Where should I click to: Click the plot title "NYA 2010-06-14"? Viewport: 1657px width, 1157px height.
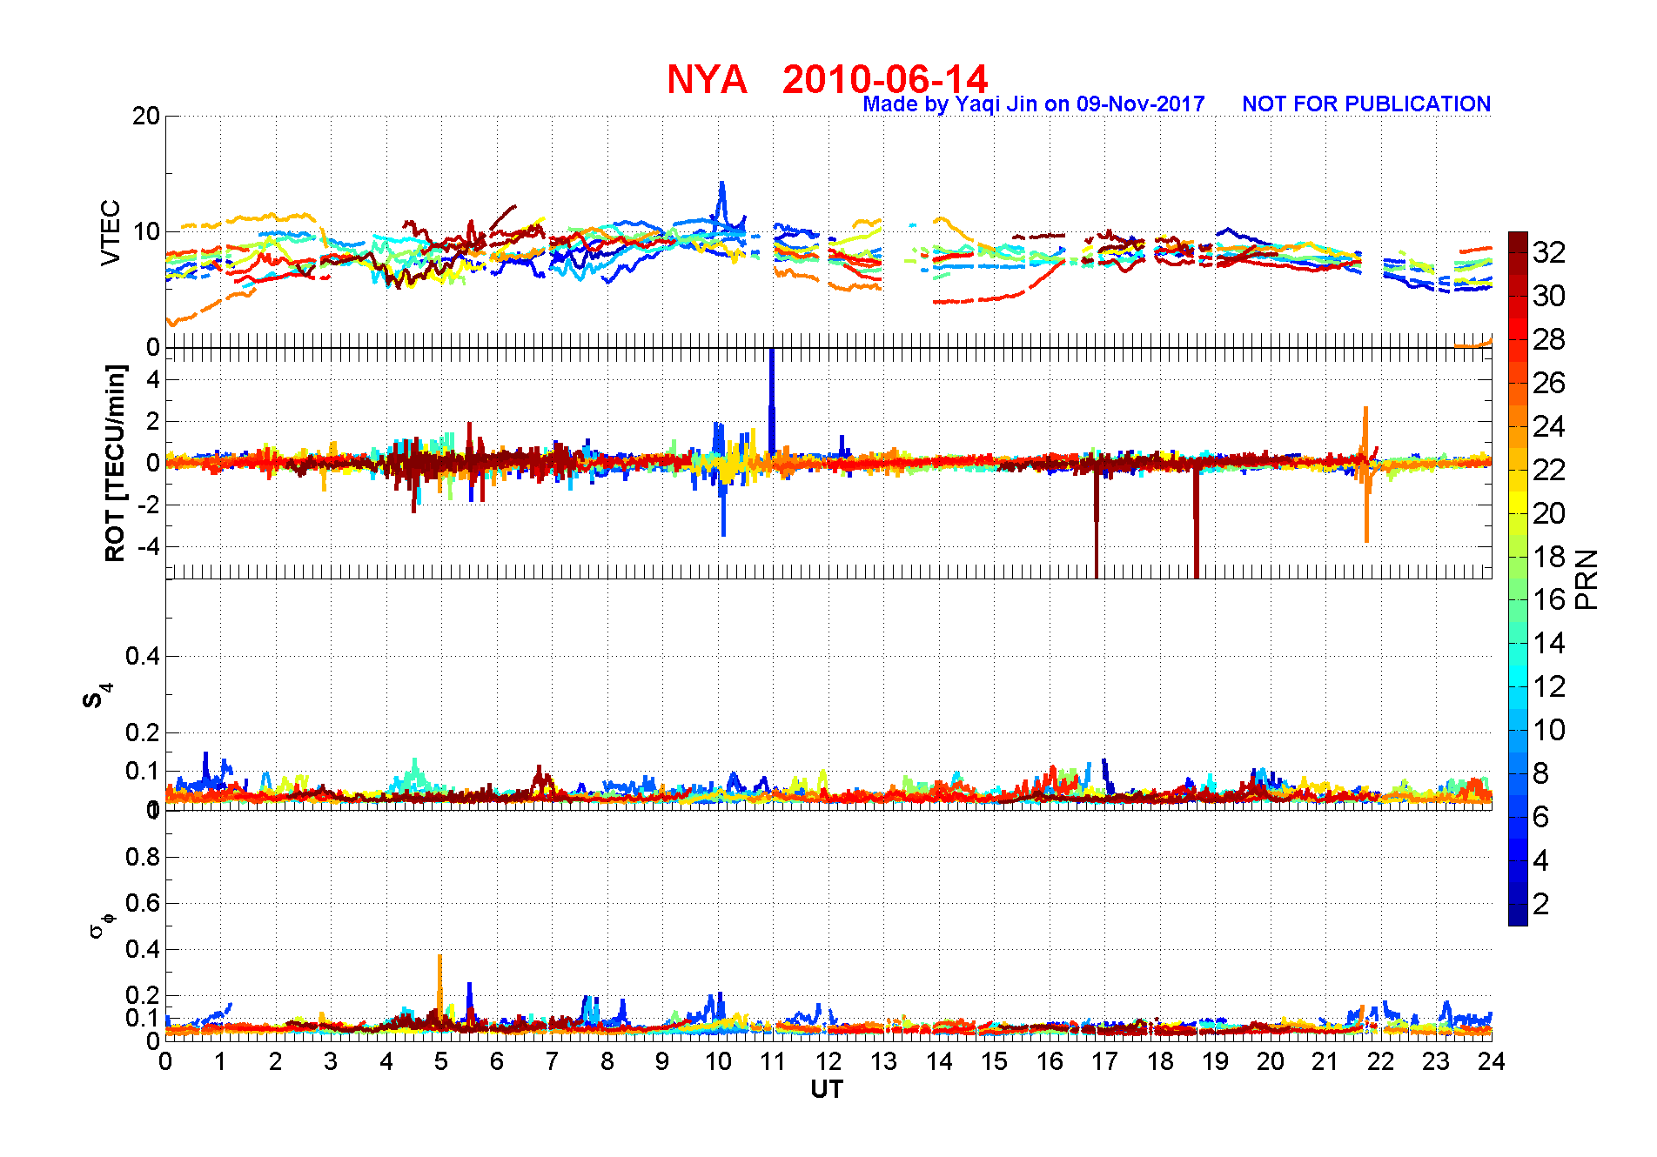(x=827, y=79)
